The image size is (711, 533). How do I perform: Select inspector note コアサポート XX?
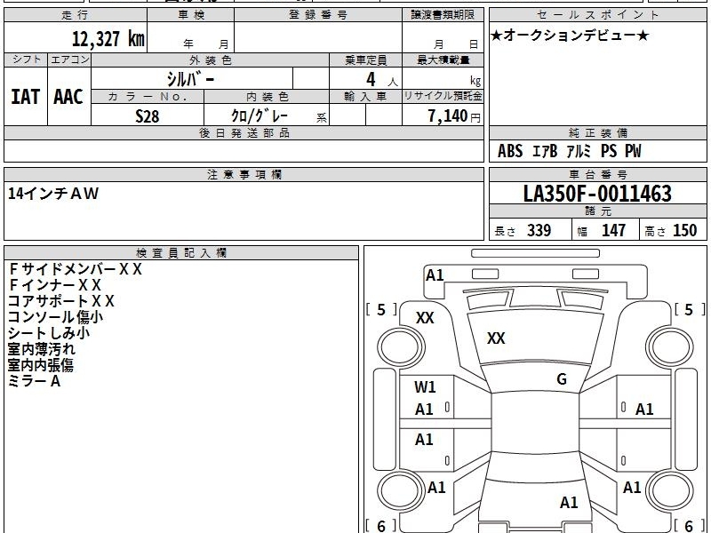pos(61,301)
